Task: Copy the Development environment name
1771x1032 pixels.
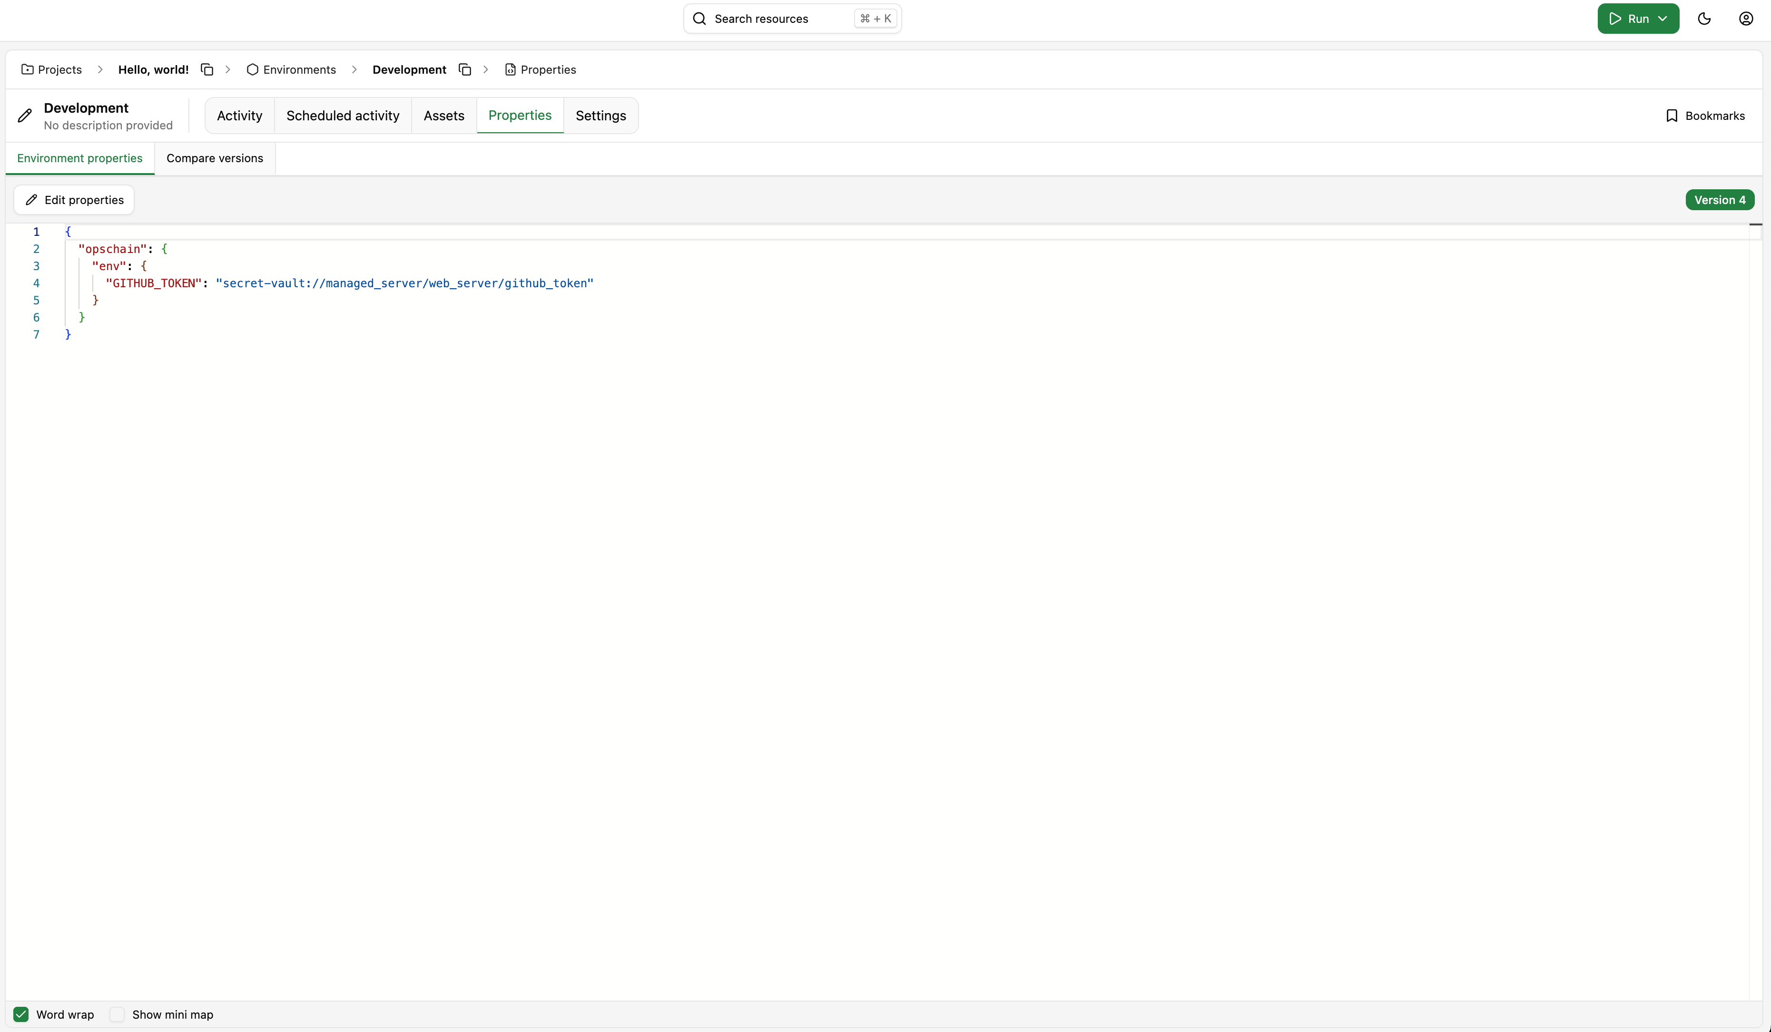Action: (x=464, y=69)
